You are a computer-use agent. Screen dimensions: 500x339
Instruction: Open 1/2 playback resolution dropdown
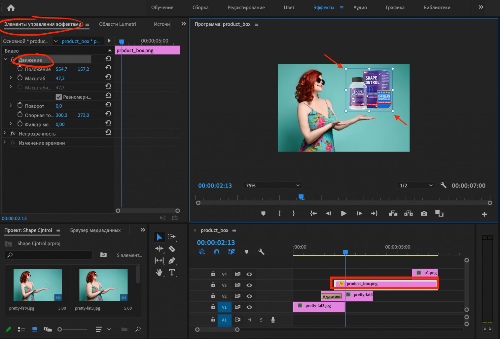pos(416,186)
